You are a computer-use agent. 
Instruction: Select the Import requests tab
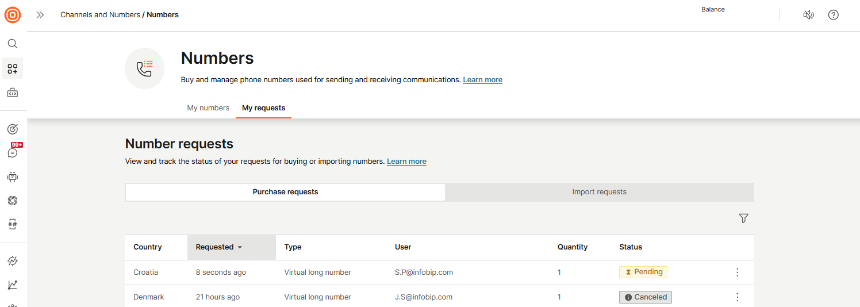599,192
